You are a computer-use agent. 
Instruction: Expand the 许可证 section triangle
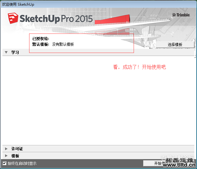(x=6, y=149)
